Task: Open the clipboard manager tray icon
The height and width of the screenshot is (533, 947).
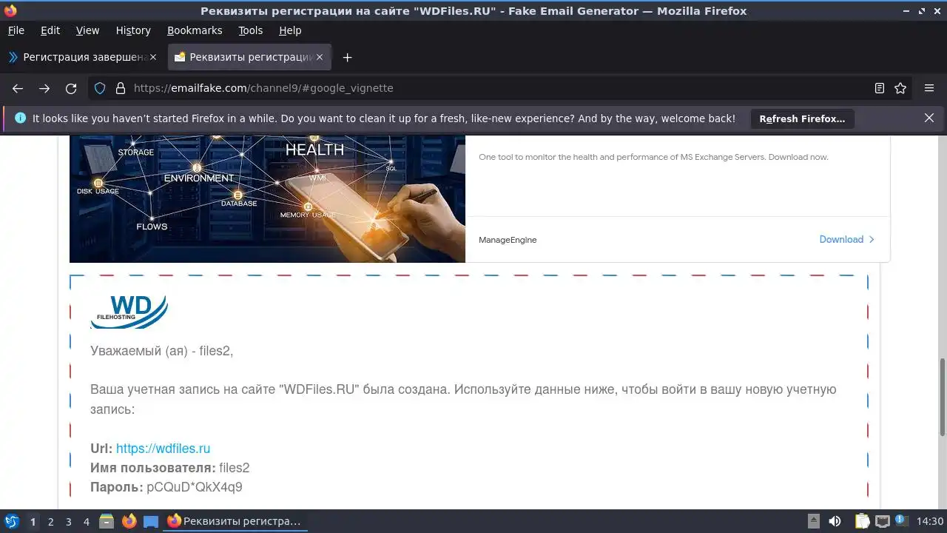Action: click(862, 521)
